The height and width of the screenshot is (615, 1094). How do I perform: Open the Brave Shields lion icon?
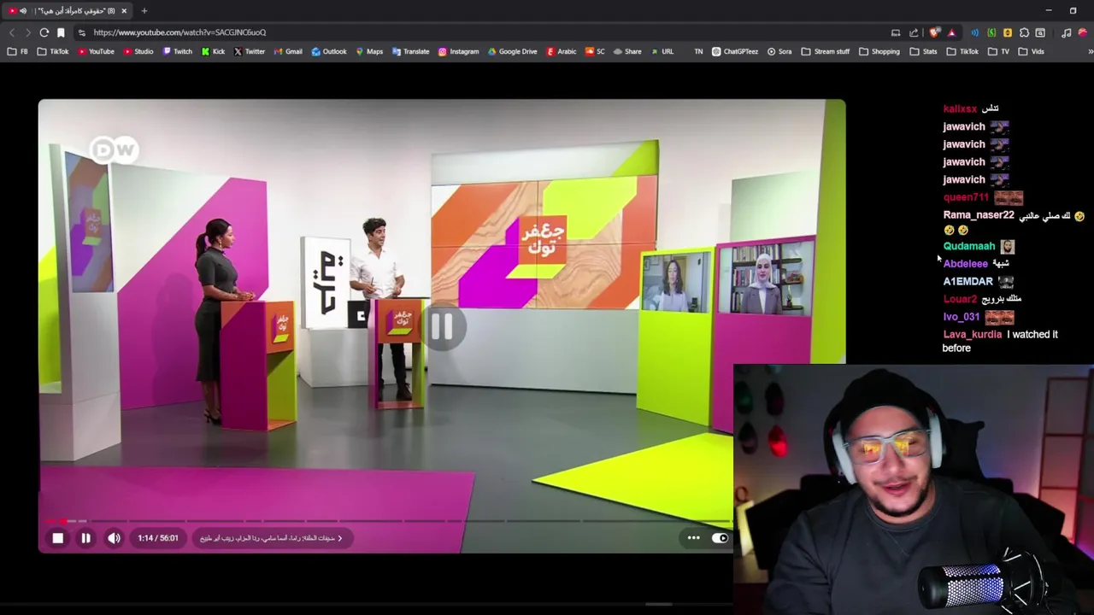[934, 32]
